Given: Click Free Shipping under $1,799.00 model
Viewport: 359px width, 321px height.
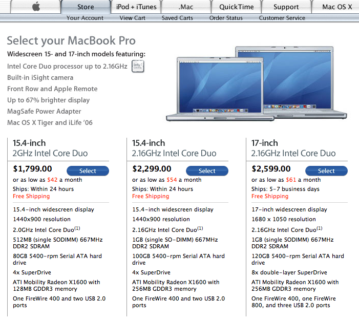Looking at the screenshot, I should [31, 196].
